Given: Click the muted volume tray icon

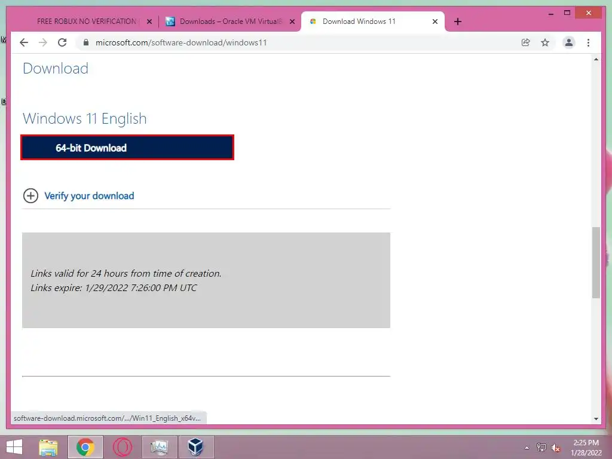Looking at the screenshot, I should click(556, 448).
